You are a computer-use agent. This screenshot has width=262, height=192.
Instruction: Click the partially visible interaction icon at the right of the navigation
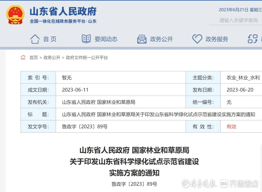(252, 39)
